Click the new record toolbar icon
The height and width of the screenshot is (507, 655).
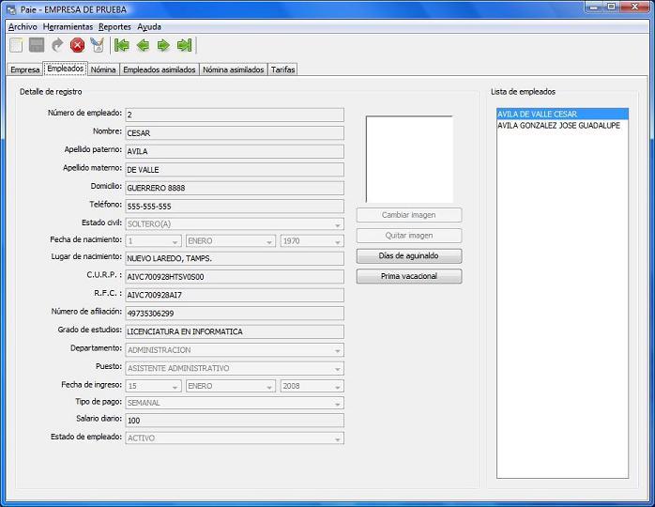[17, 45]
